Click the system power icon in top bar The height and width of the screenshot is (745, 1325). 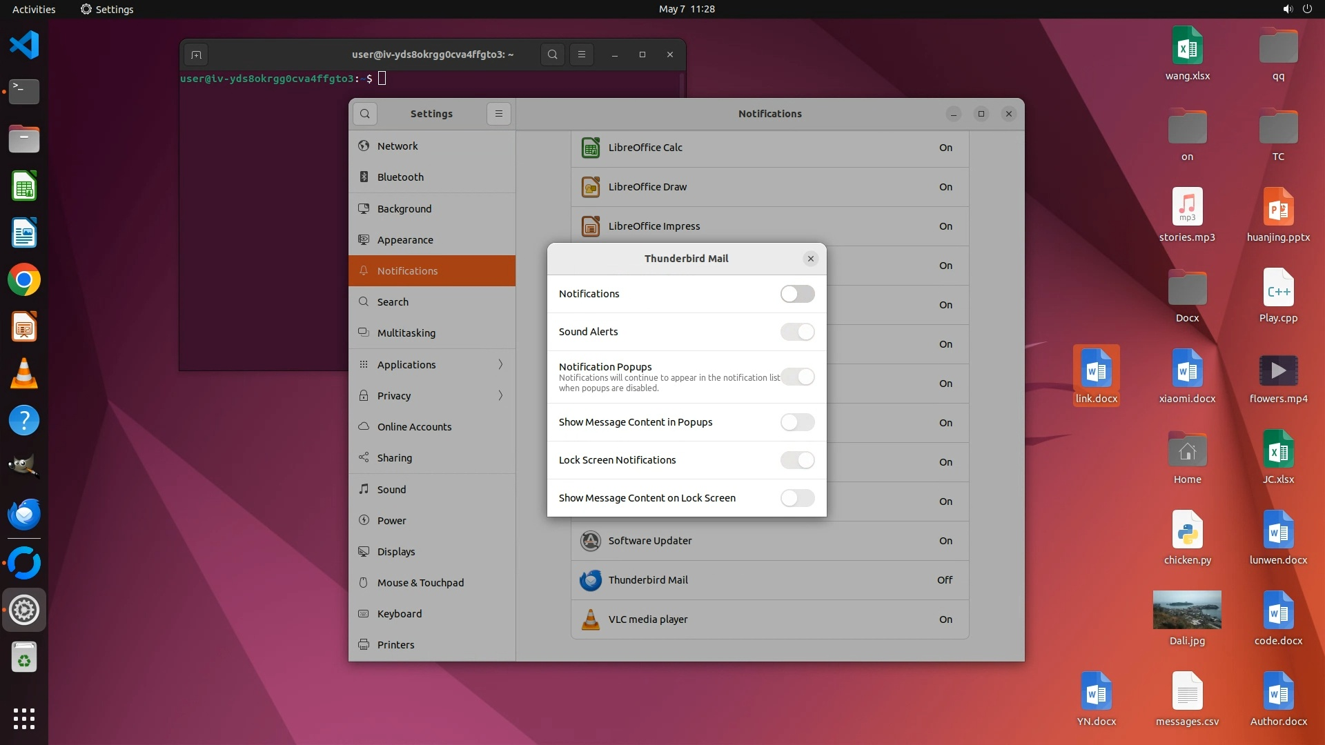[1307, 9]
